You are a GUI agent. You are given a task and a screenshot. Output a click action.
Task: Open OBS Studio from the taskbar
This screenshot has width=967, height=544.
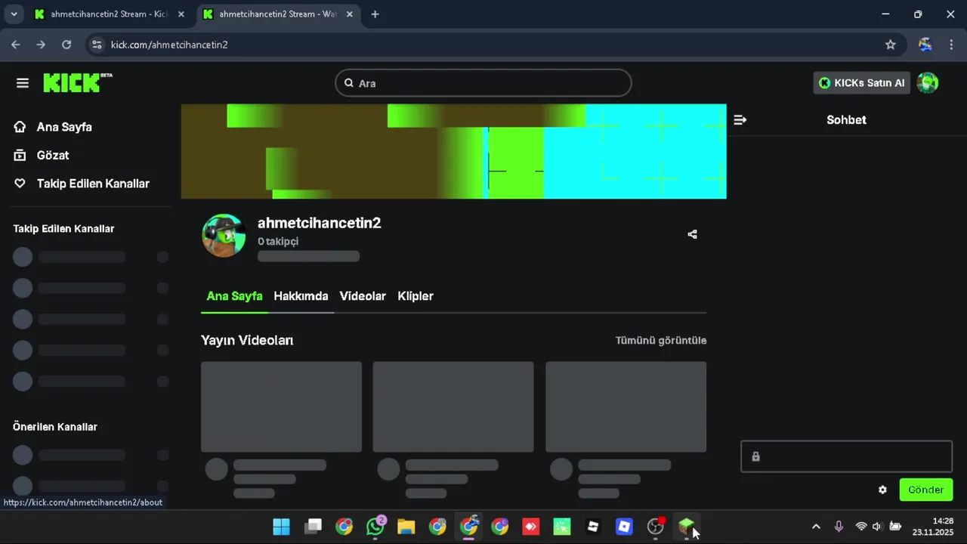point(655,527)
